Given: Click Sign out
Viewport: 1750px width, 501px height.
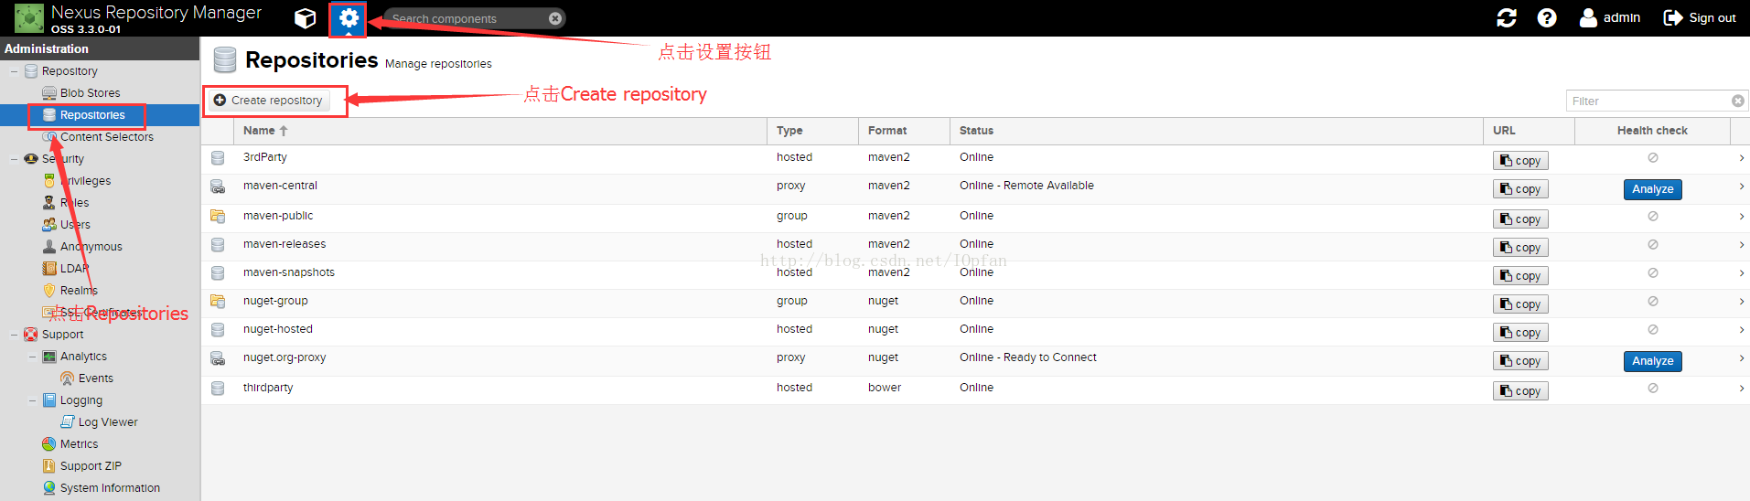Looking at the screenshot, I should pos(1700,17).
